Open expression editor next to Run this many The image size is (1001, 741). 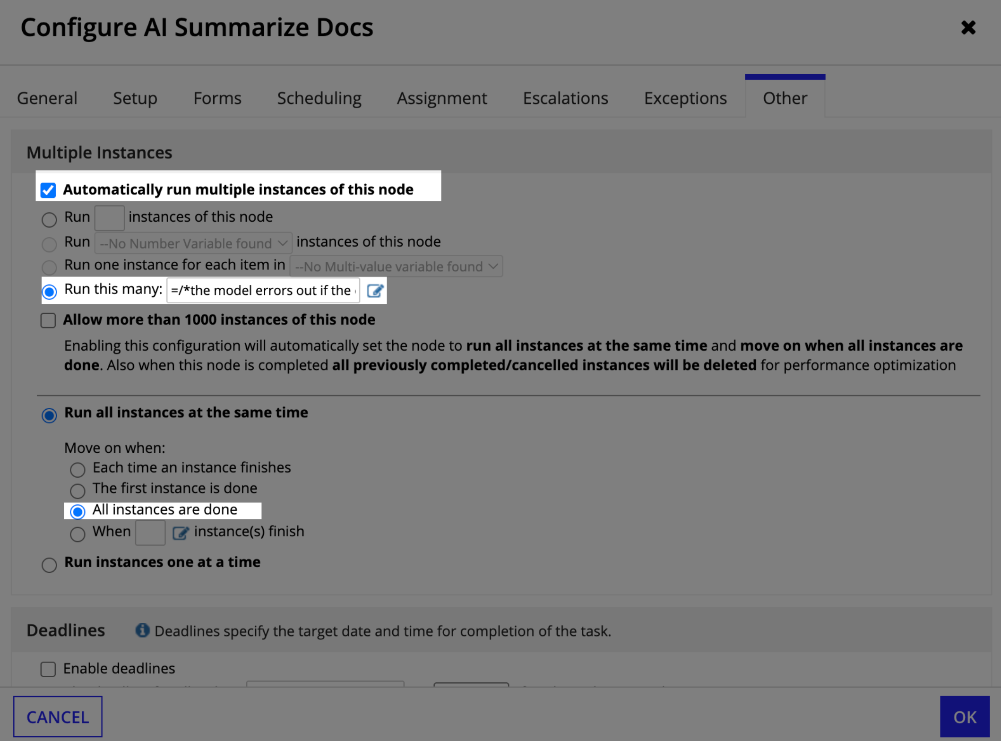pos(375,290)
